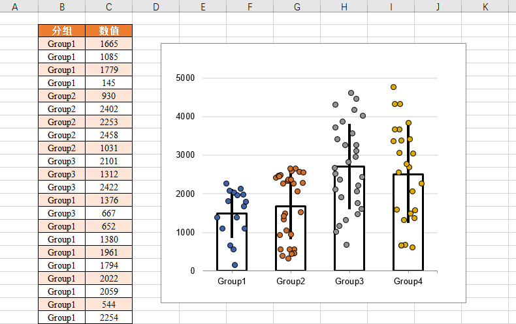Select column E header
Viewport: 516px width, 324px height.
point(203,7)
